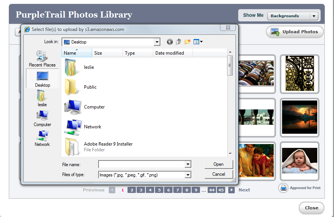The height and width of the screenshot is (217, 334).
Task: Click the Open button
Action: 219,164
